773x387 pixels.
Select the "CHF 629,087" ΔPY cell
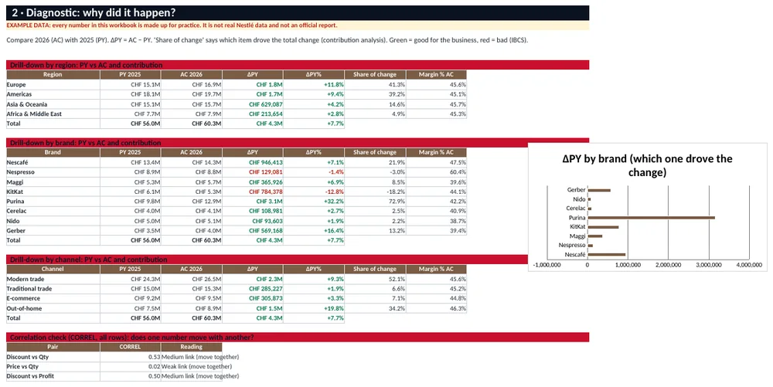253,104
